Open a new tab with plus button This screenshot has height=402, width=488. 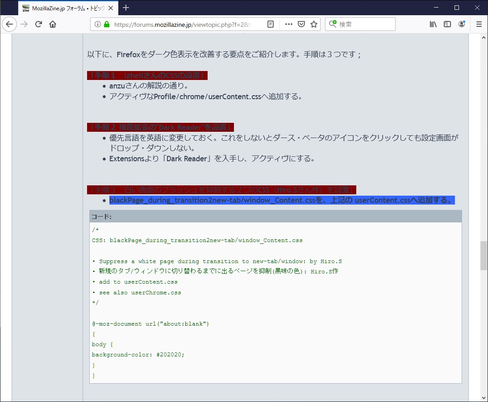click(126, 8)
